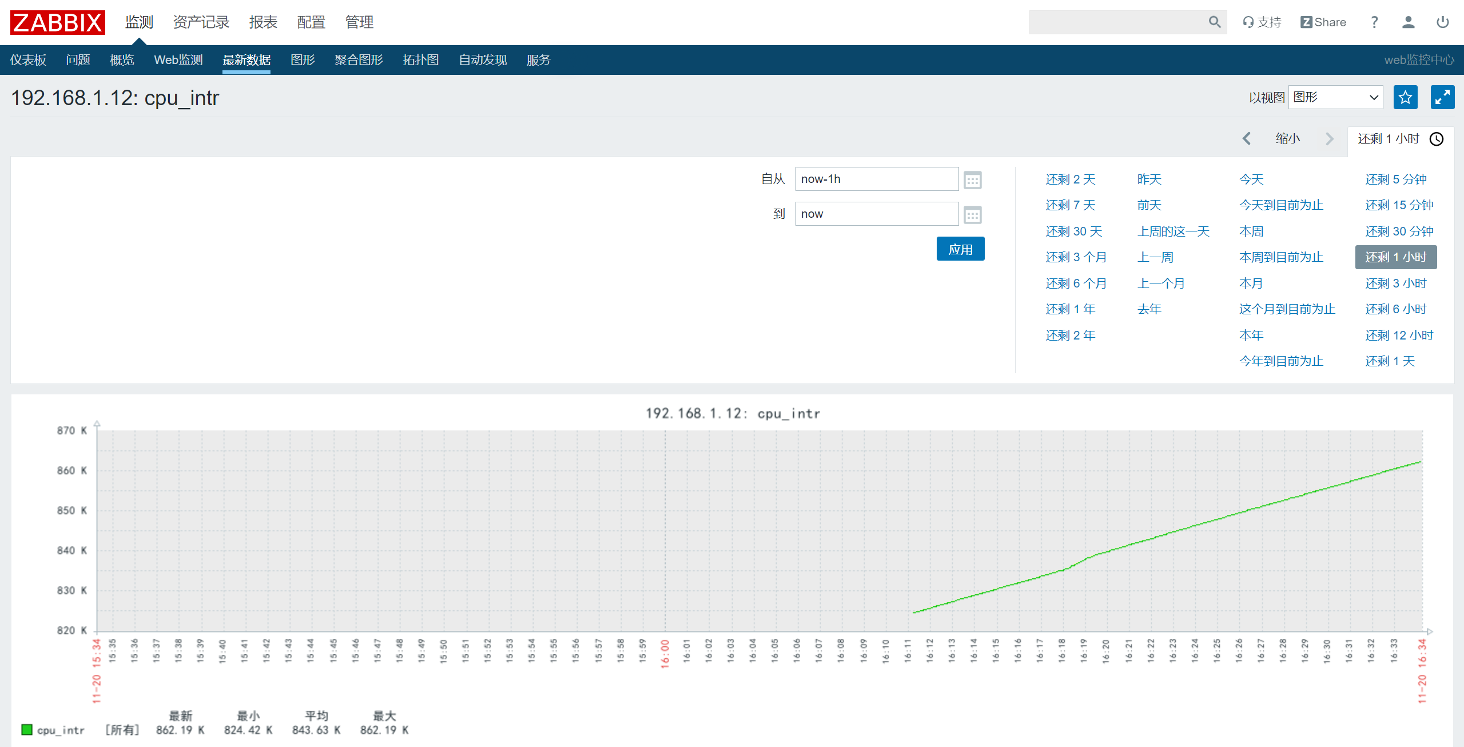Add graph to favorites star
This screenshot has height=747, width=1464.
(x=1406, y=97)
